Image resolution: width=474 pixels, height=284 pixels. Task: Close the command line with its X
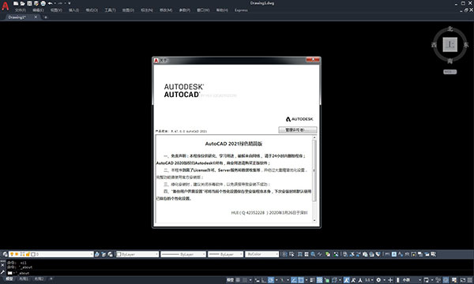click(2, 265)
